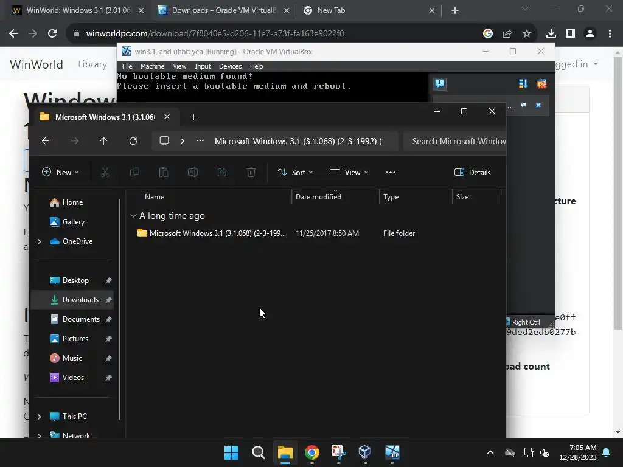623x467 pixels.
Task: Open VirtualBox Help menu
Action: pos(256,66)
